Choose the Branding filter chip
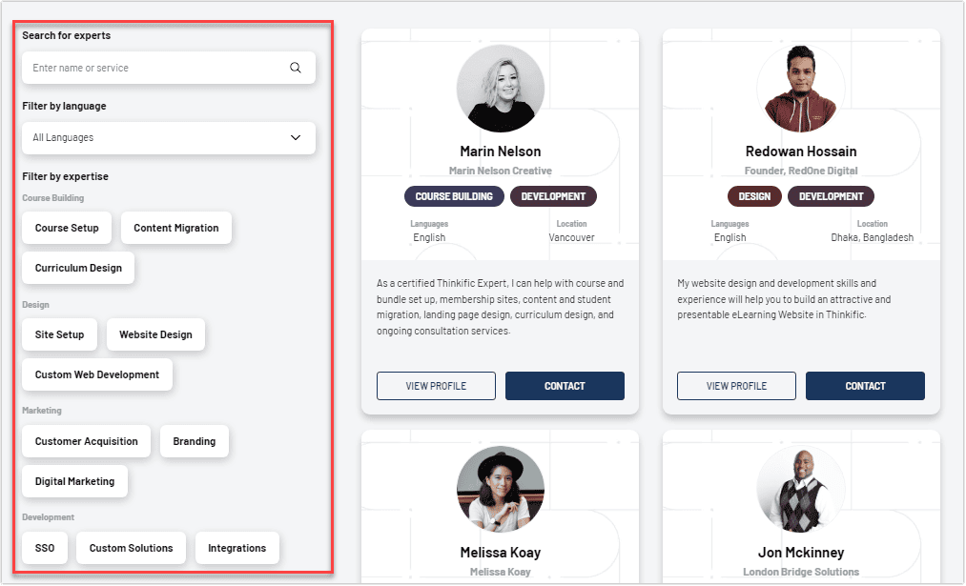 point(195,441)
